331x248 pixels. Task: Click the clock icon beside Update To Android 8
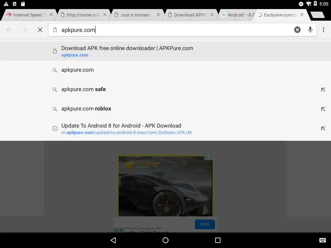[x=55, y=129]
